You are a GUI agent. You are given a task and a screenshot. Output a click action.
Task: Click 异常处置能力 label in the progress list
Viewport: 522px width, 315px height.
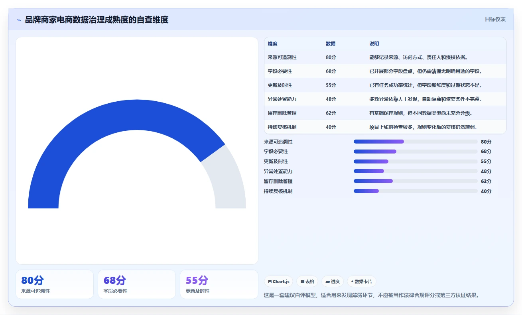[278, 171]
